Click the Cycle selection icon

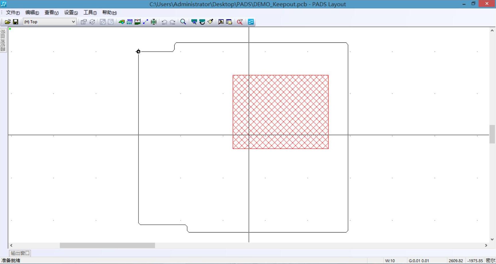click(92, 22)
